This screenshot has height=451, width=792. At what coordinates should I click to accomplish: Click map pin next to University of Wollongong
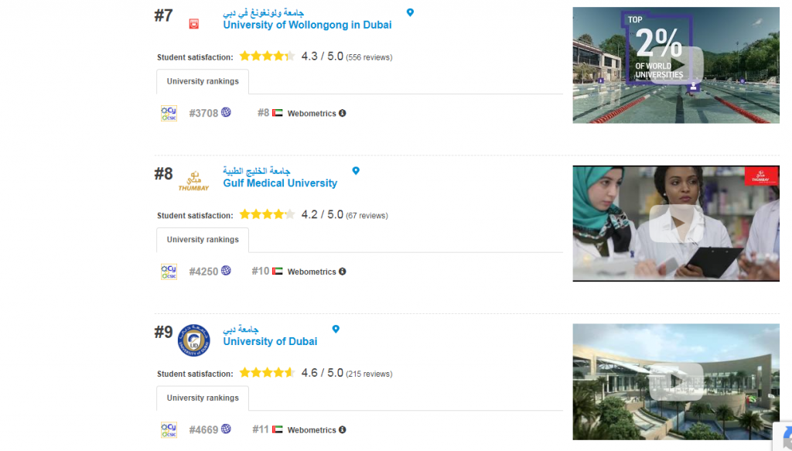[410, 12]
